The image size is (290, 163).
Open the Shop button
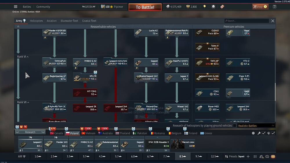(x=260, y=7)
